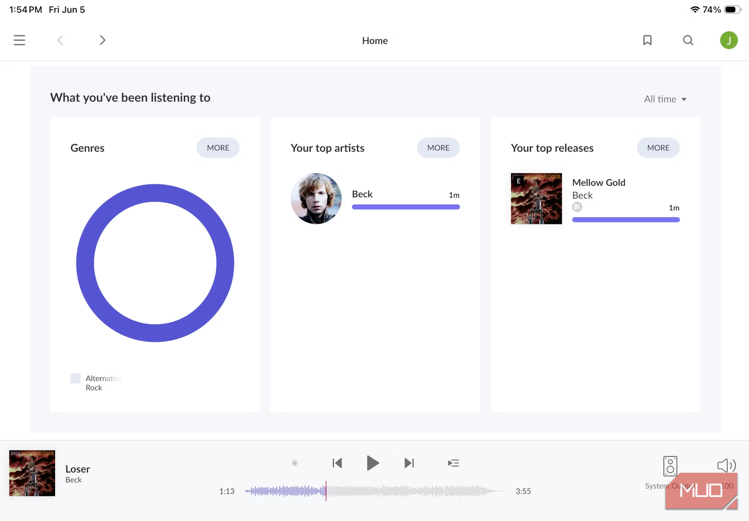Viewport: 749px width, 521px height.
Task: Click the Mellow Gold listening time bar
Action: [x=625, y=220]
